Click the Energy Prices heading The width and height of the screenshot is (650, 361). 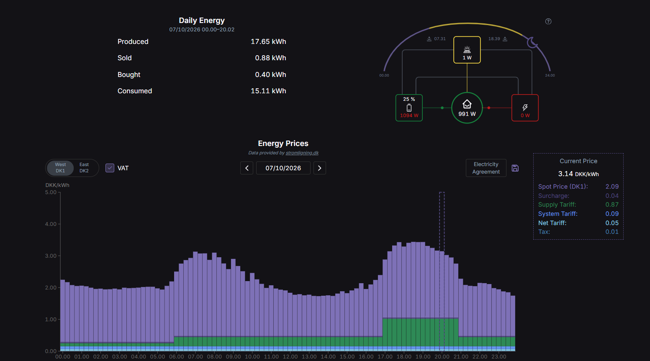tap(283, 143)
